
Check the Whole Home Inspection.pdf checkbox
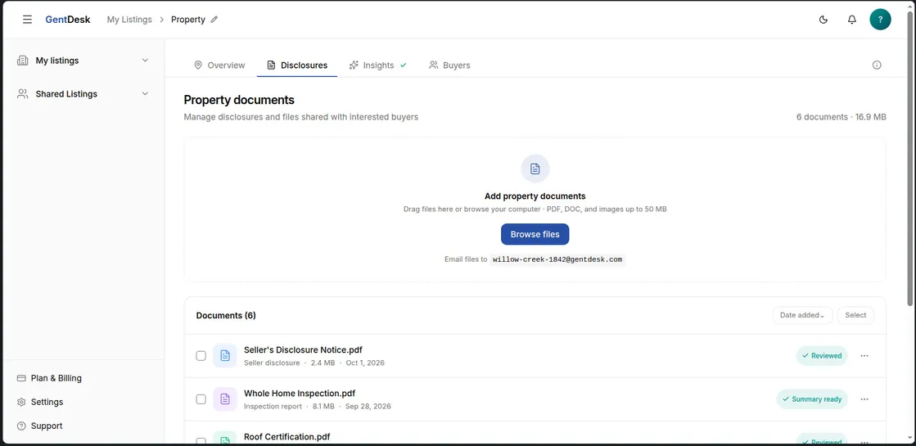(201, 399)
